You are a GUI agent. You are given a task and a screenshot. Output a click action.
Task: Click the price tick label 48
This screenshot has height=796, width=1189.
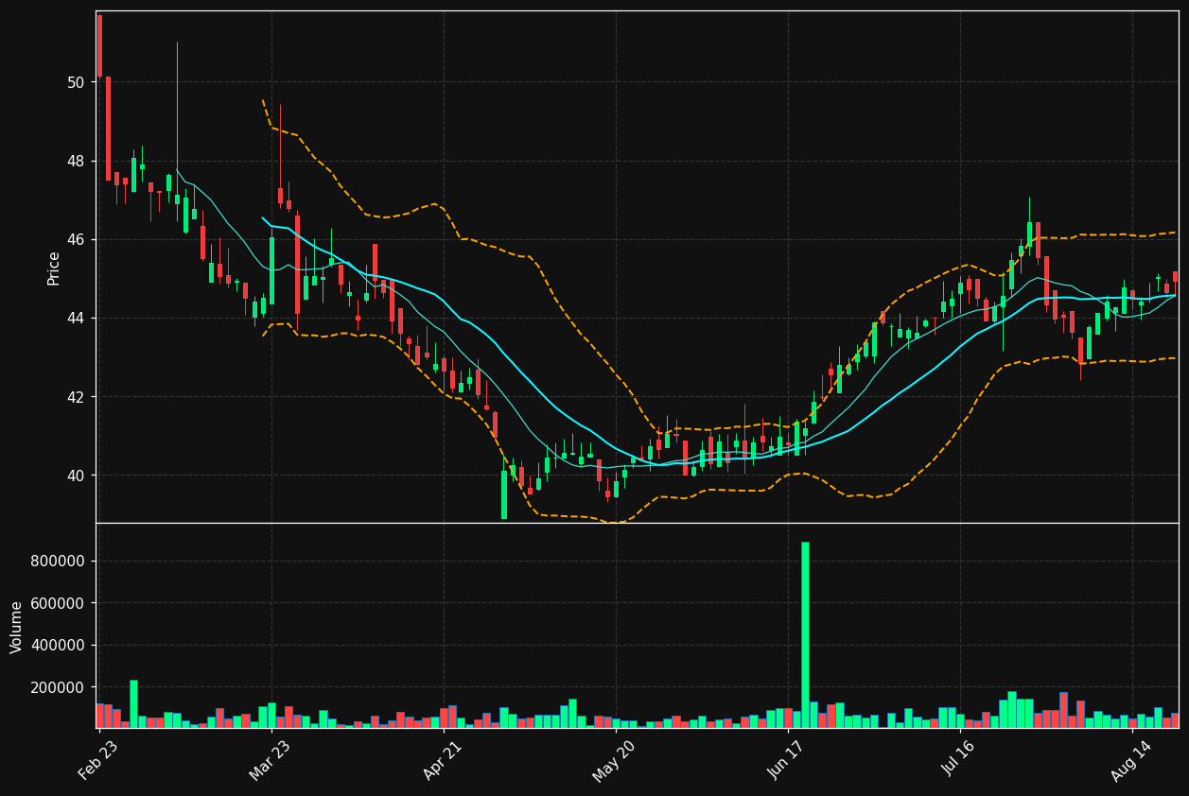76,161
